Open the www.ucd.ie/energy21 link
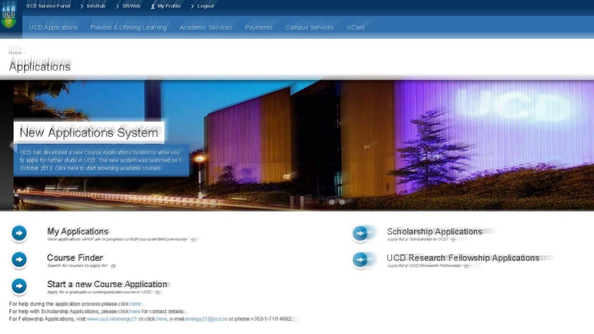Screen dimensions: 594x334 [x=112, y=319]
